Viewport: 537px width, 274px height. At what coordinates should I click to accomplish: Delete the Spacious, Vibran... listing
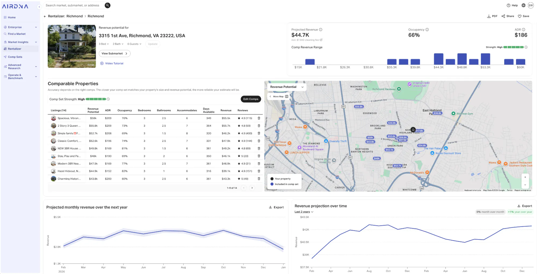pyautogui.click(x=259, y=118)
